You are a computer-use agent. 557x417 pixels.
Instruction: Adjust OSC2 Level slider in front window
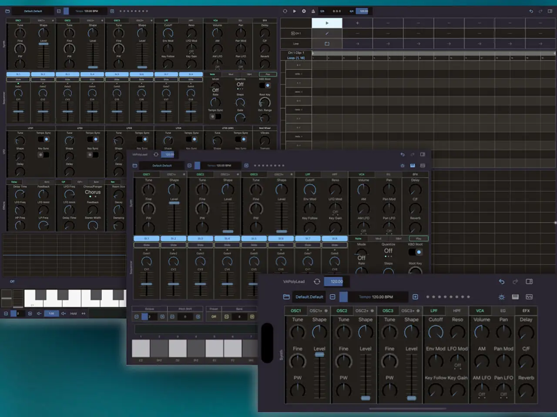(x=366, y=376)
